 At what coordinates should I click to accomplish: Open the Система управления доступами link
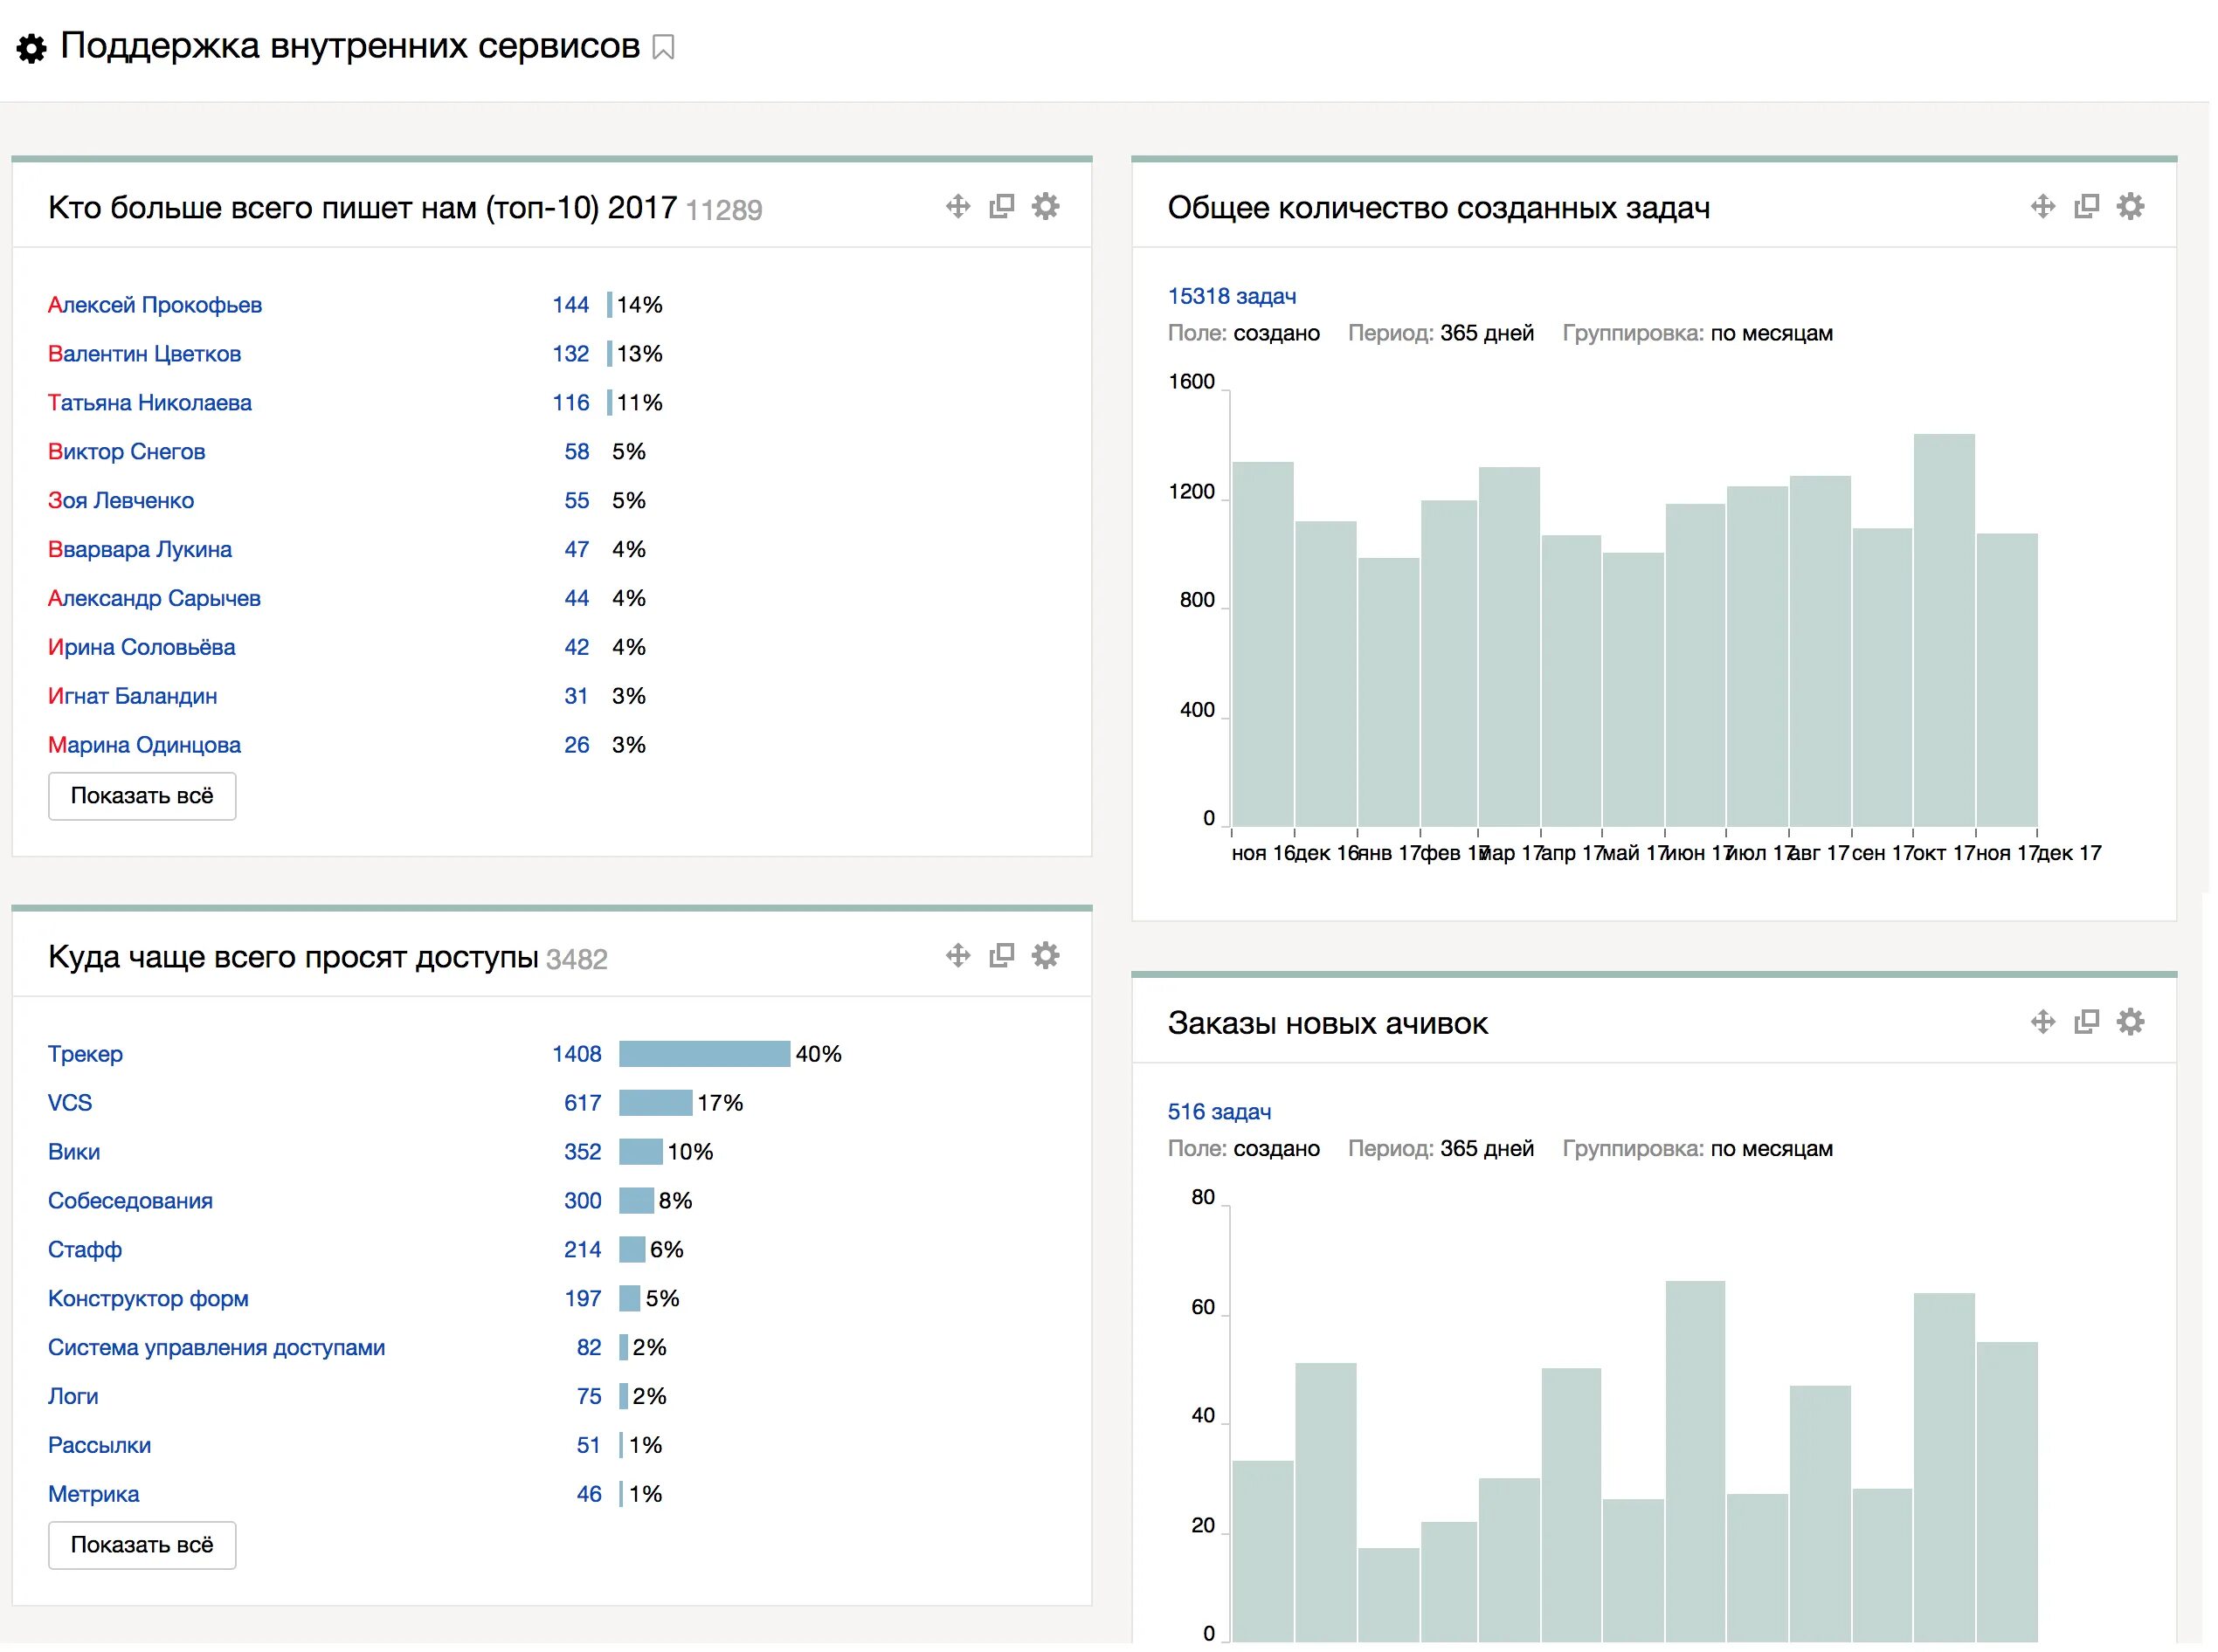coord(216,1348)
